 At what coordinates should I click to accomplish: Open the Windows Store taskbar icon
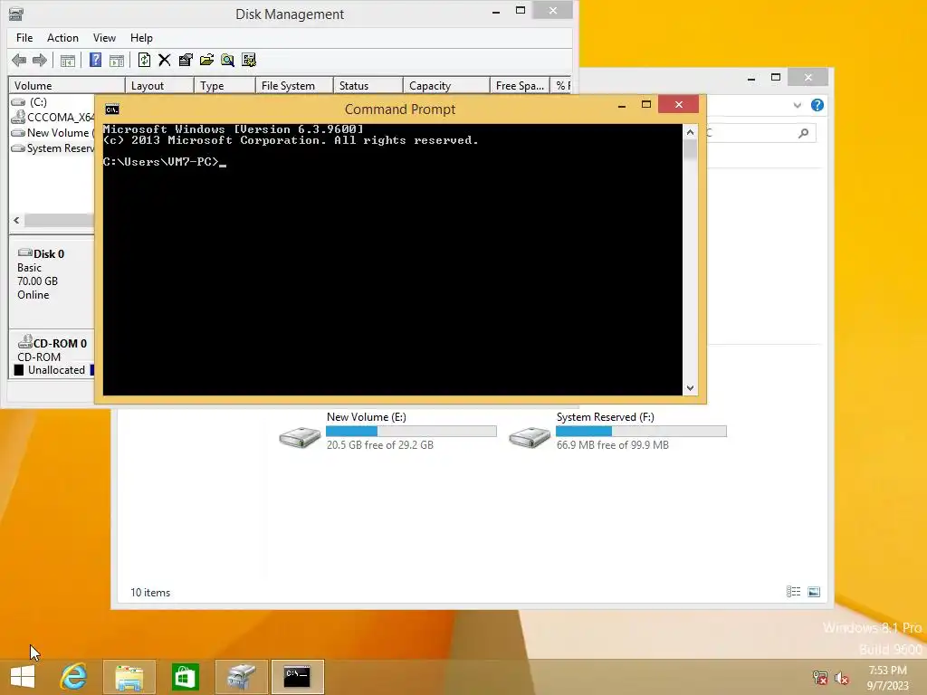(185, 677)
